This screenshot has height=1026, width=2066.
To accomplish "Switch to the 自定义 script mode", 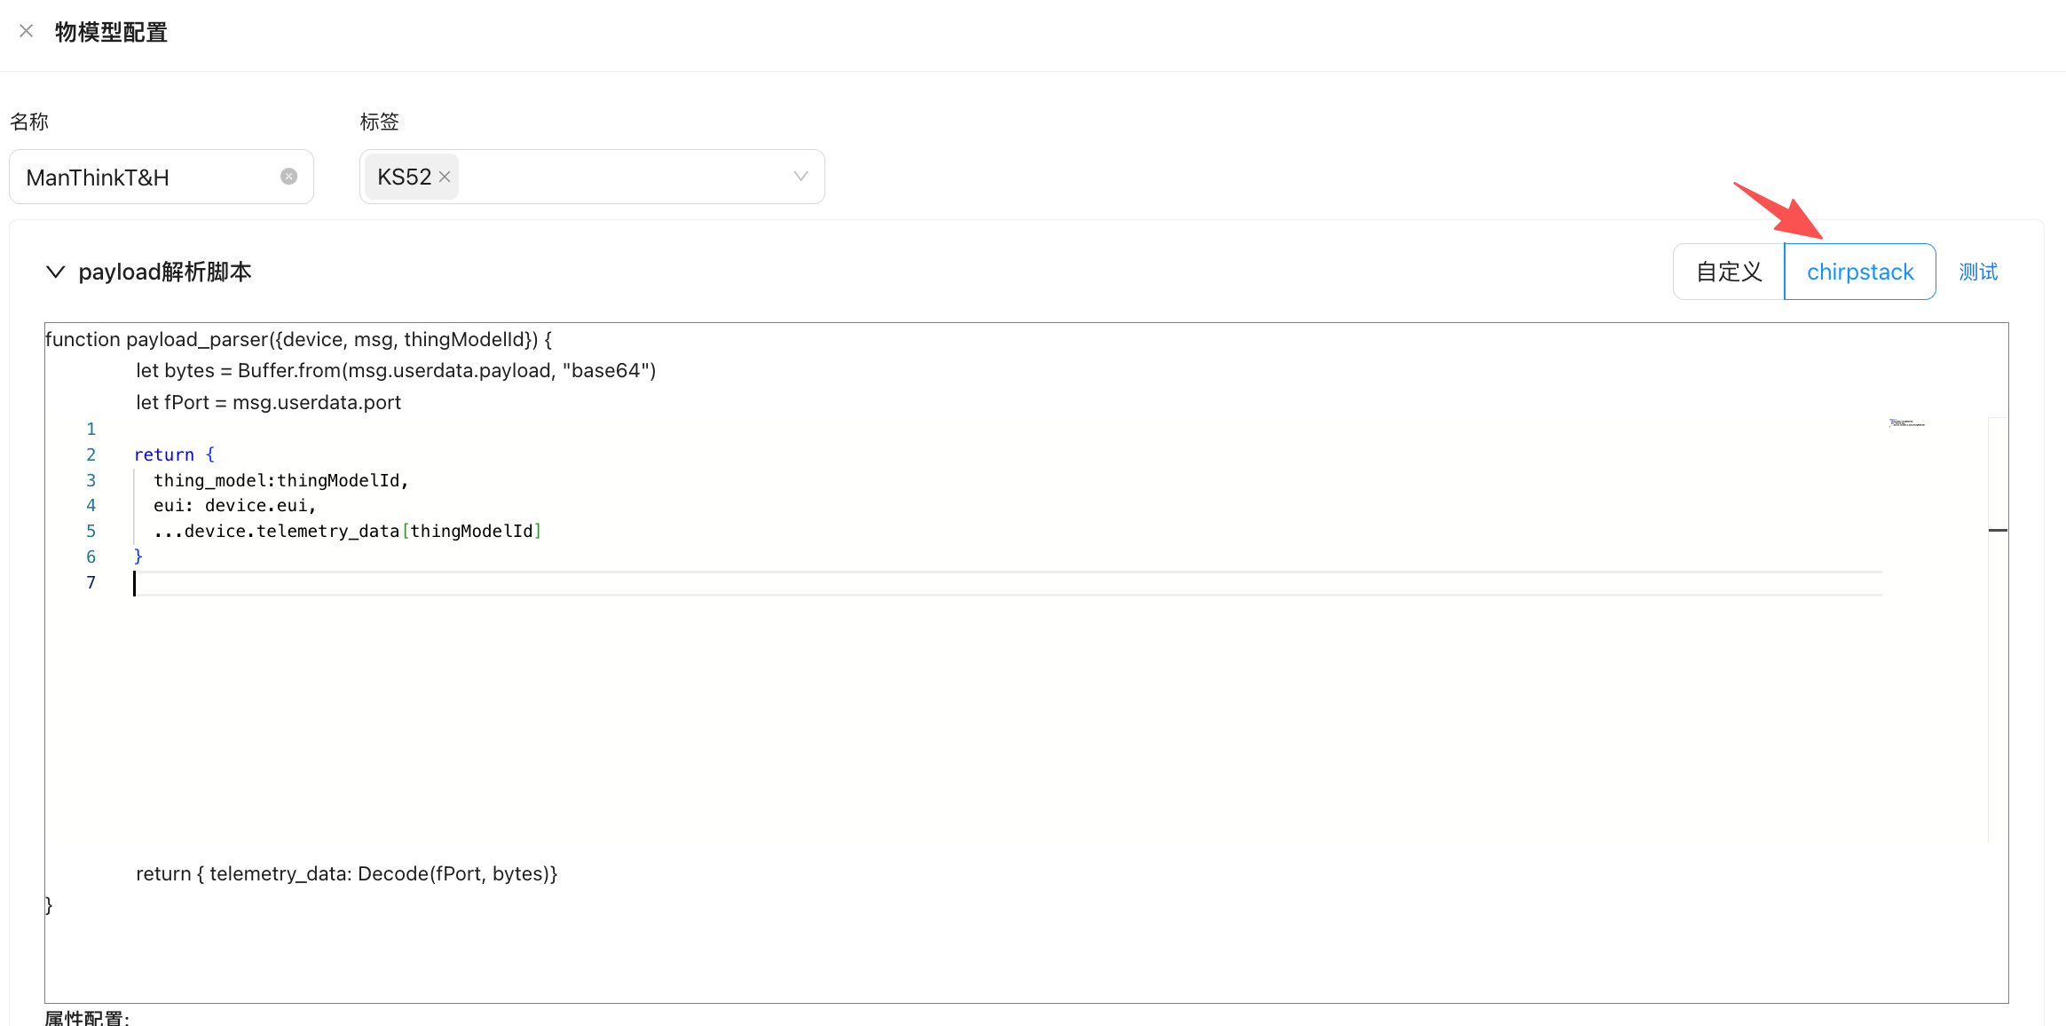I will pyautogui.click(x=1728, y=272).
